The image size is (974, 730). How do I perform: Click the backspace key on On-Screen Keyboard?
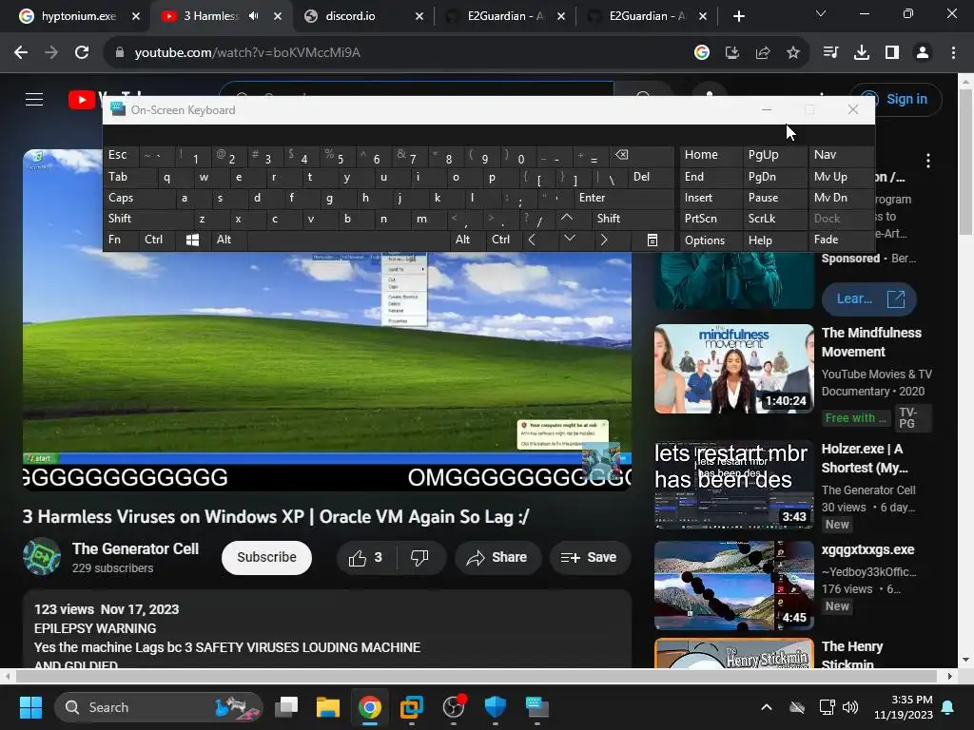621,155
